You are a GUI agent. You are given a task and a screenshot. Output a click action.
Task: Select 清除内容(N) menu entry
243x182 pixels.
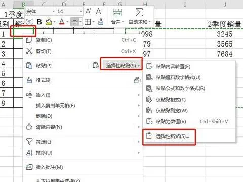83,127
